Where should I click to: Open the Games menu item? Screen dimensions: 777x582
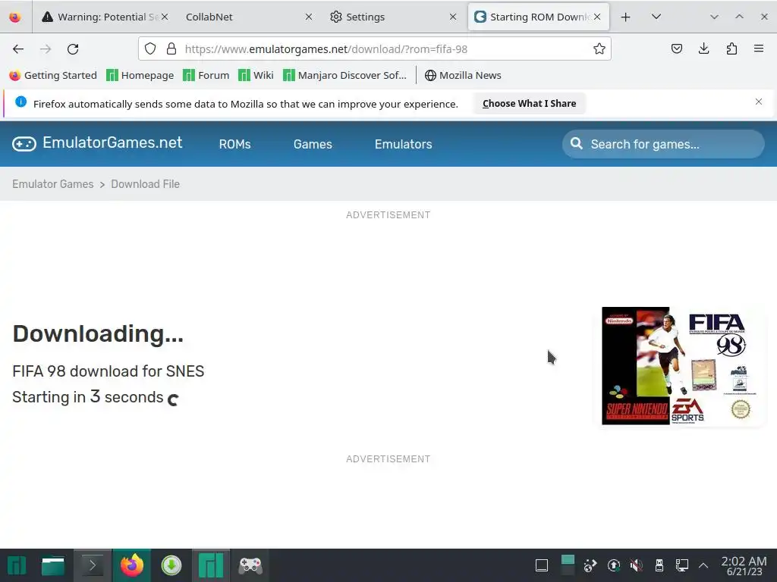313,144
